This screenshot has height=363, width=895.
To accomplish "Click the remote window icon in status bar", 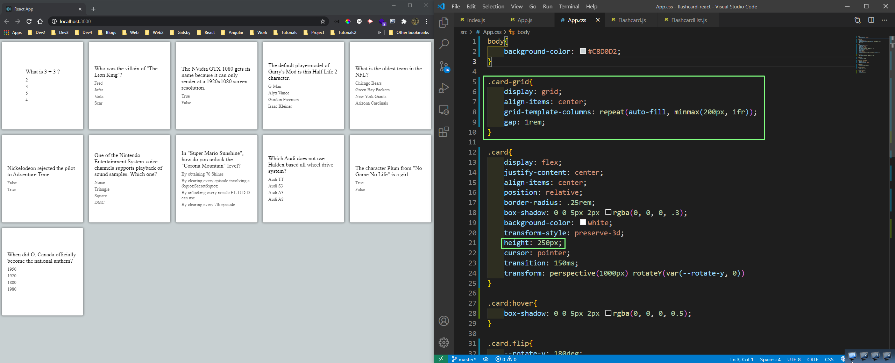I will (441, 359).
